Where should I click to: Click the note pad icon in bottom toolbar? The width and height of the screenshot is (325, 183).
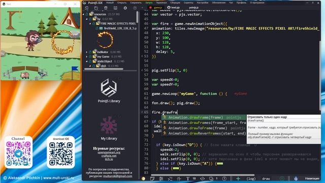coord(152,178)
